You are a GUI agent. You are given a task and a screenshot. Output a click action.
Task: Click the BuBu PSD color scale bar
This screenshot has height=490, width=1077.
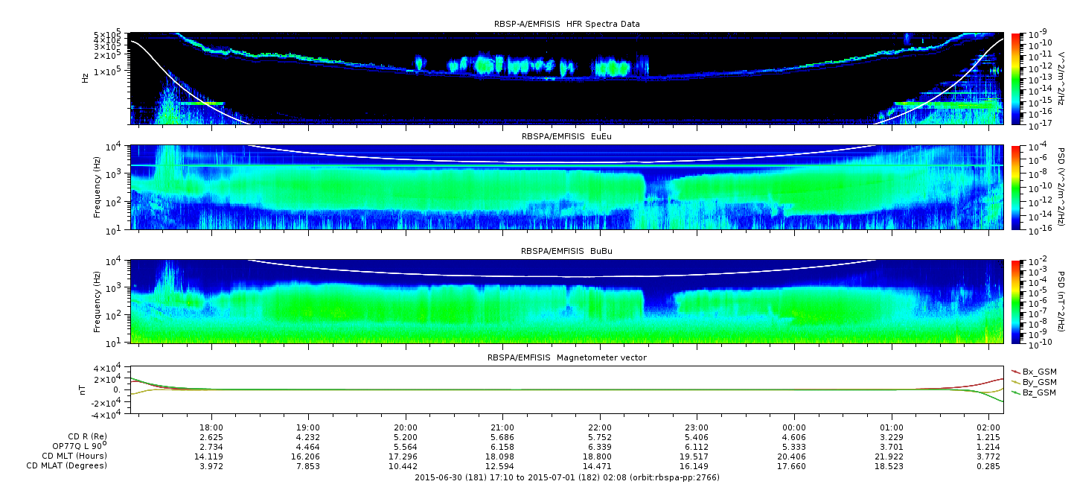1017,301
